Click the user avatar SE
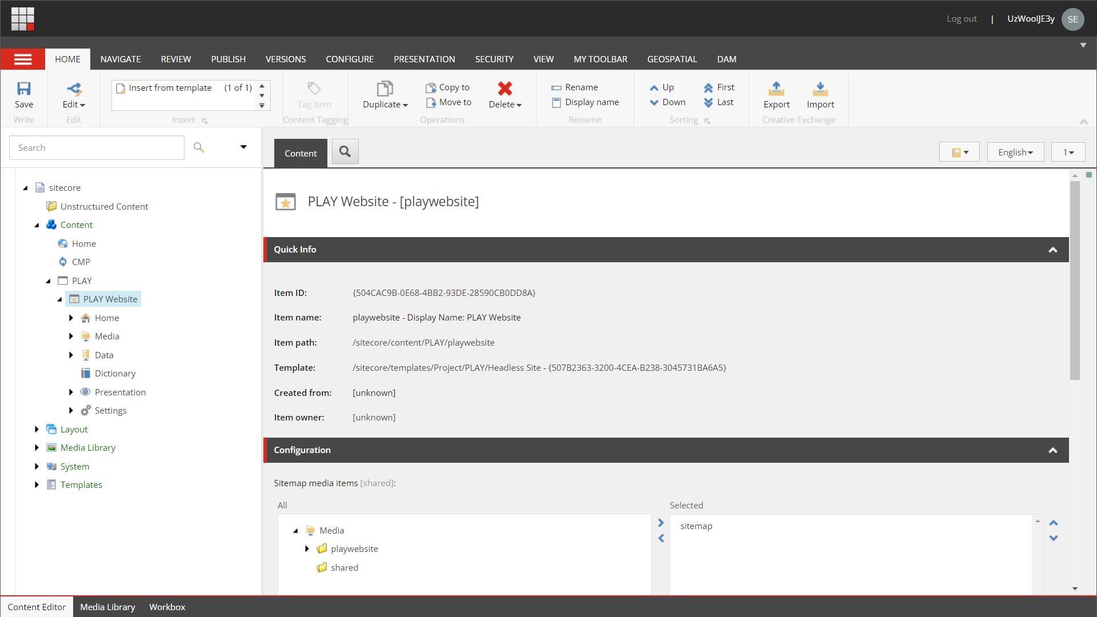Screen dimensions: 1097x617 [x=1072, y=19]
